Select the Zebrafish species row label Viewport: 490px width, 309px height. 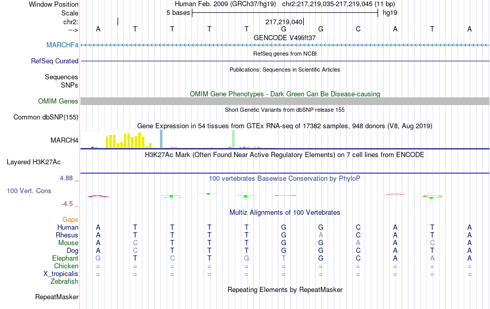tap(64, 281)
